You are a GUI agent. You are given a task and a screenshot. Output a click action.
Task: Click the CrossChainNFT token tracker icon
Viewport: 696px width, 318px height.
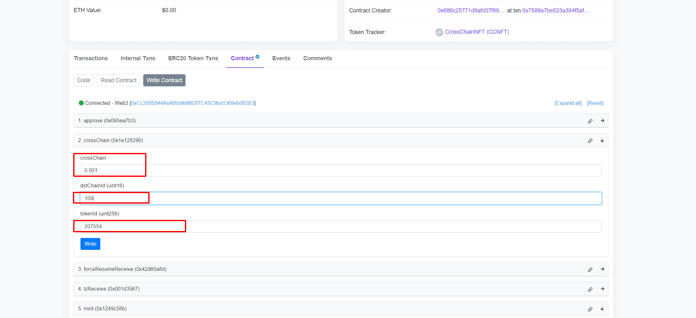click(439, 32)
